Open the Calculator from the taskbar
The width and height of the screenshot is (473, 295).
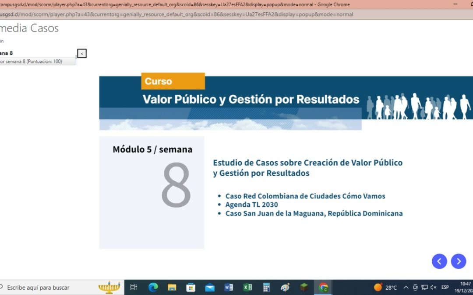(x=266, y=287)
